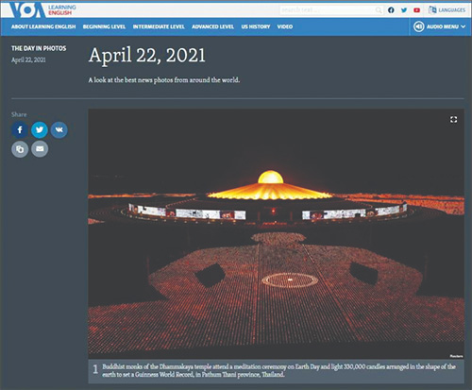Click the search magnifier icon
The height and width of the screenshot is (390, 472).
[379, 10]
